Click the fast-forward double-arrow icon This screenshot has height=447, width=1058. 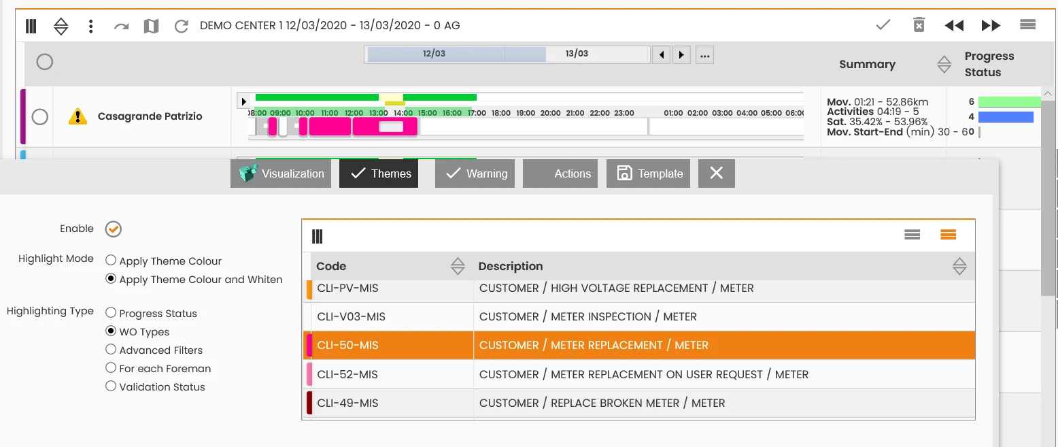[991, 25]
